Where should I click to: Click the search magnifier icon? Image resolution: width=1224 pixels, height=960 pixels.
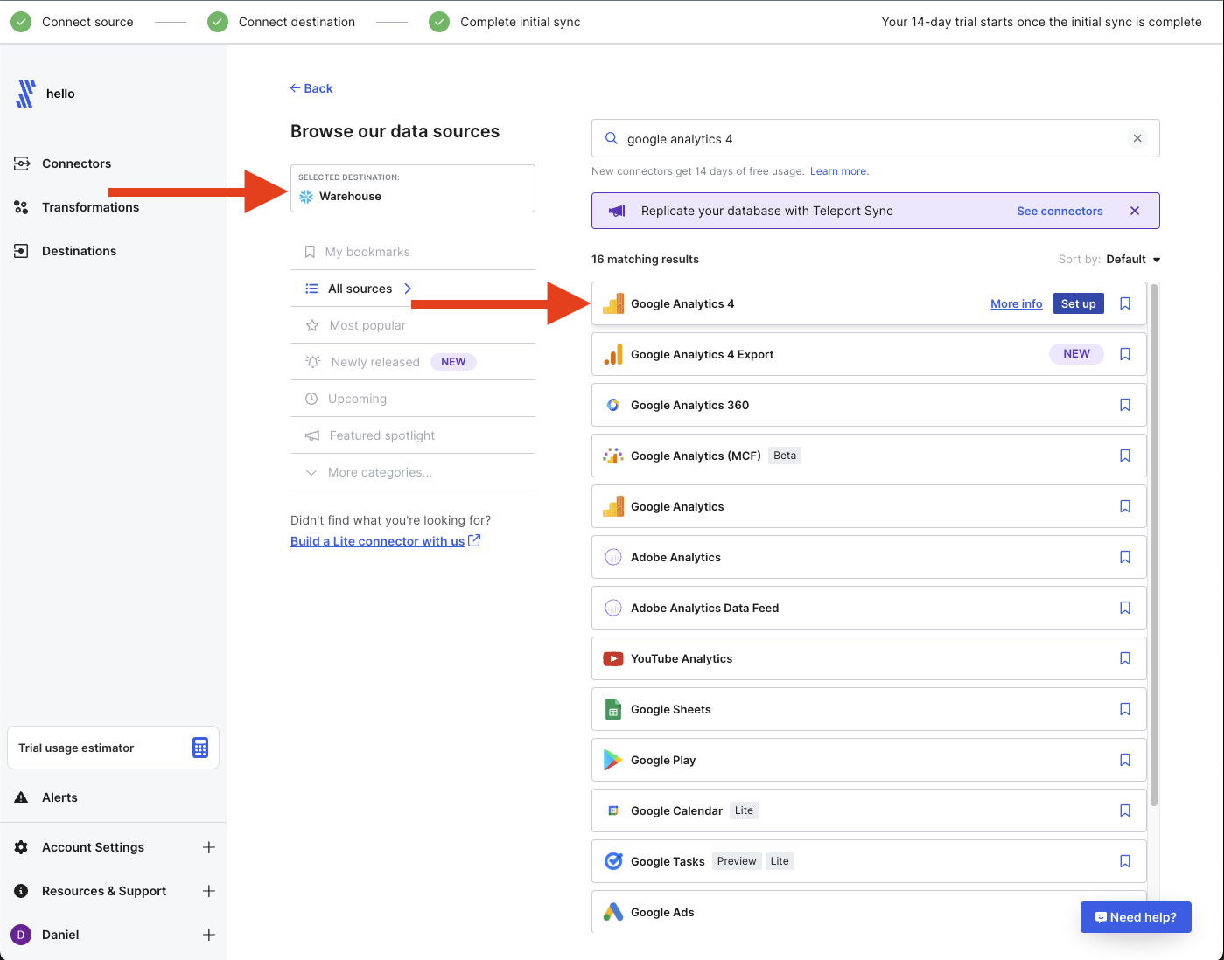coord(612,138)
